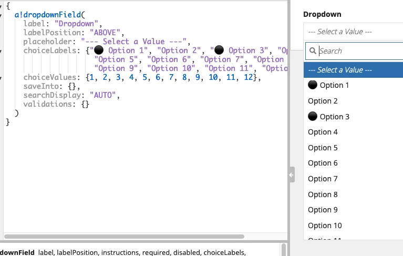Screen dimensions: 403x256
Task: Click the scrollbar in the documentation panel
Action: 284,250
